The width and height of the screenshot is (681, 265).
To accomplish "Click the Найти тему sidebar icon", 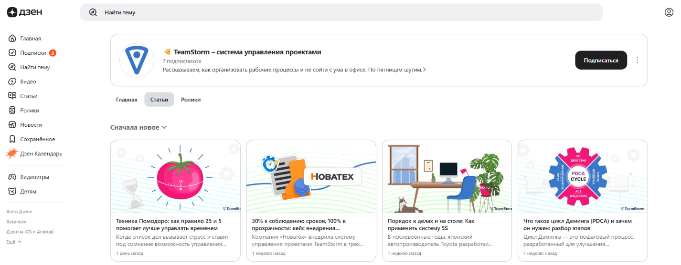I will (x=12, y=67).
